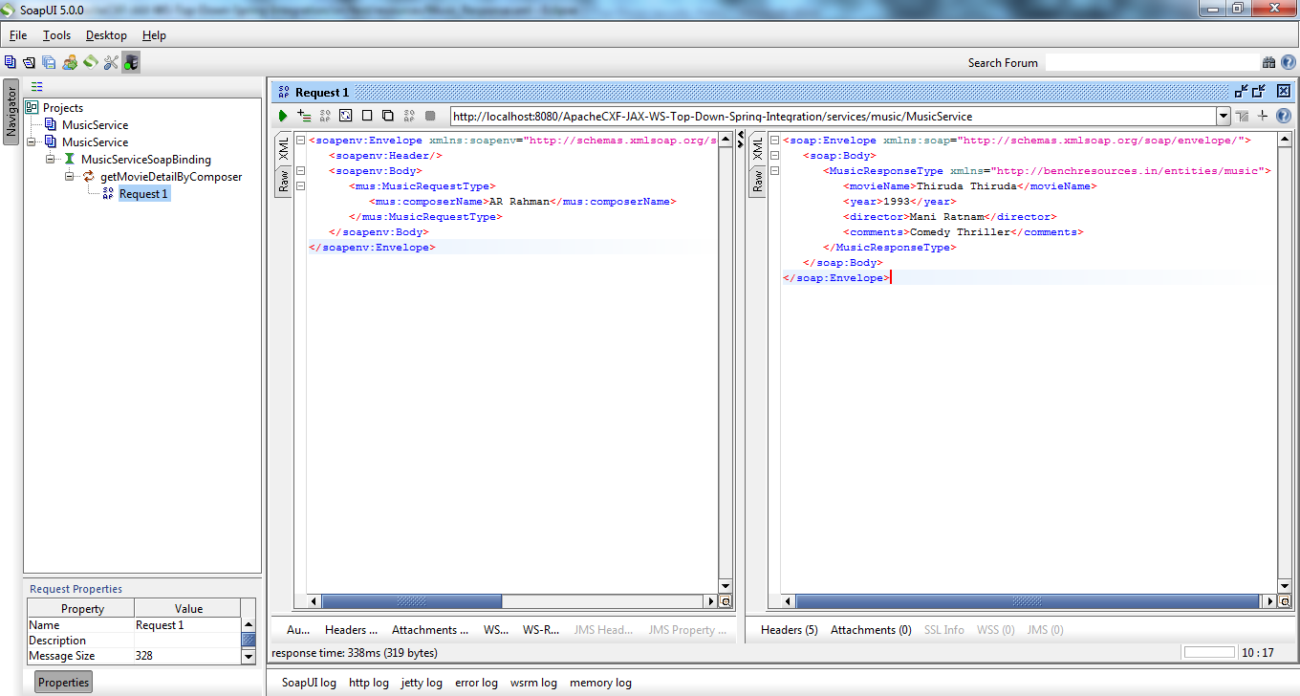Open the Desktop menu

click(x=105, y=35)
